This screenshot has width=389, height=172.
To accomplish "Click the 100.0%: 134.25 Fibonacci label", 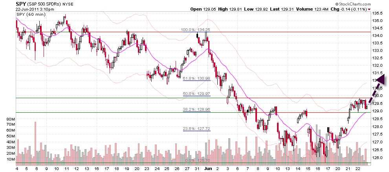I will click(196, 30).
